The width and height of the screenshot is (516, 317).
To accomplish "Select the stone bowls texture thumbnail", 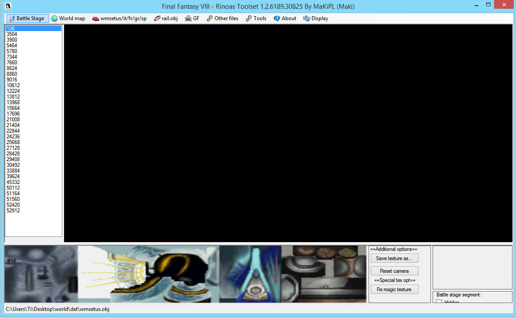I will click(324, 274).
